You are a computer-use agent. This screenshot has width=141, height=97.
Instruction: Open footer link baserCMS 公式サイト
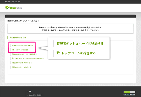(36, 95)
